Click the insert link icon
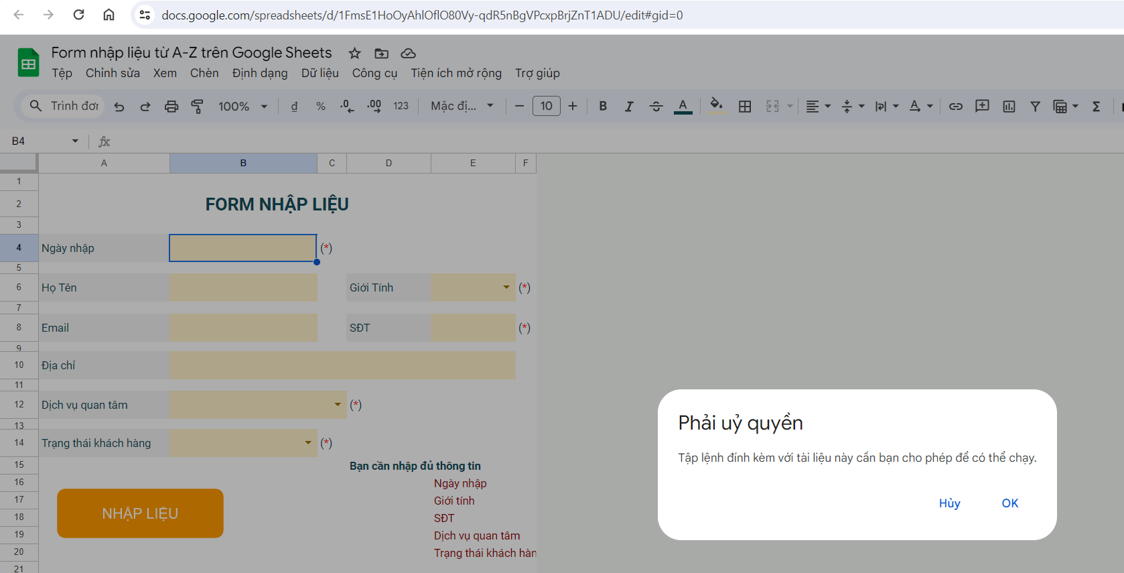Screen dimensions: 1124x573 pyautogui.click(x=955, y=107)
